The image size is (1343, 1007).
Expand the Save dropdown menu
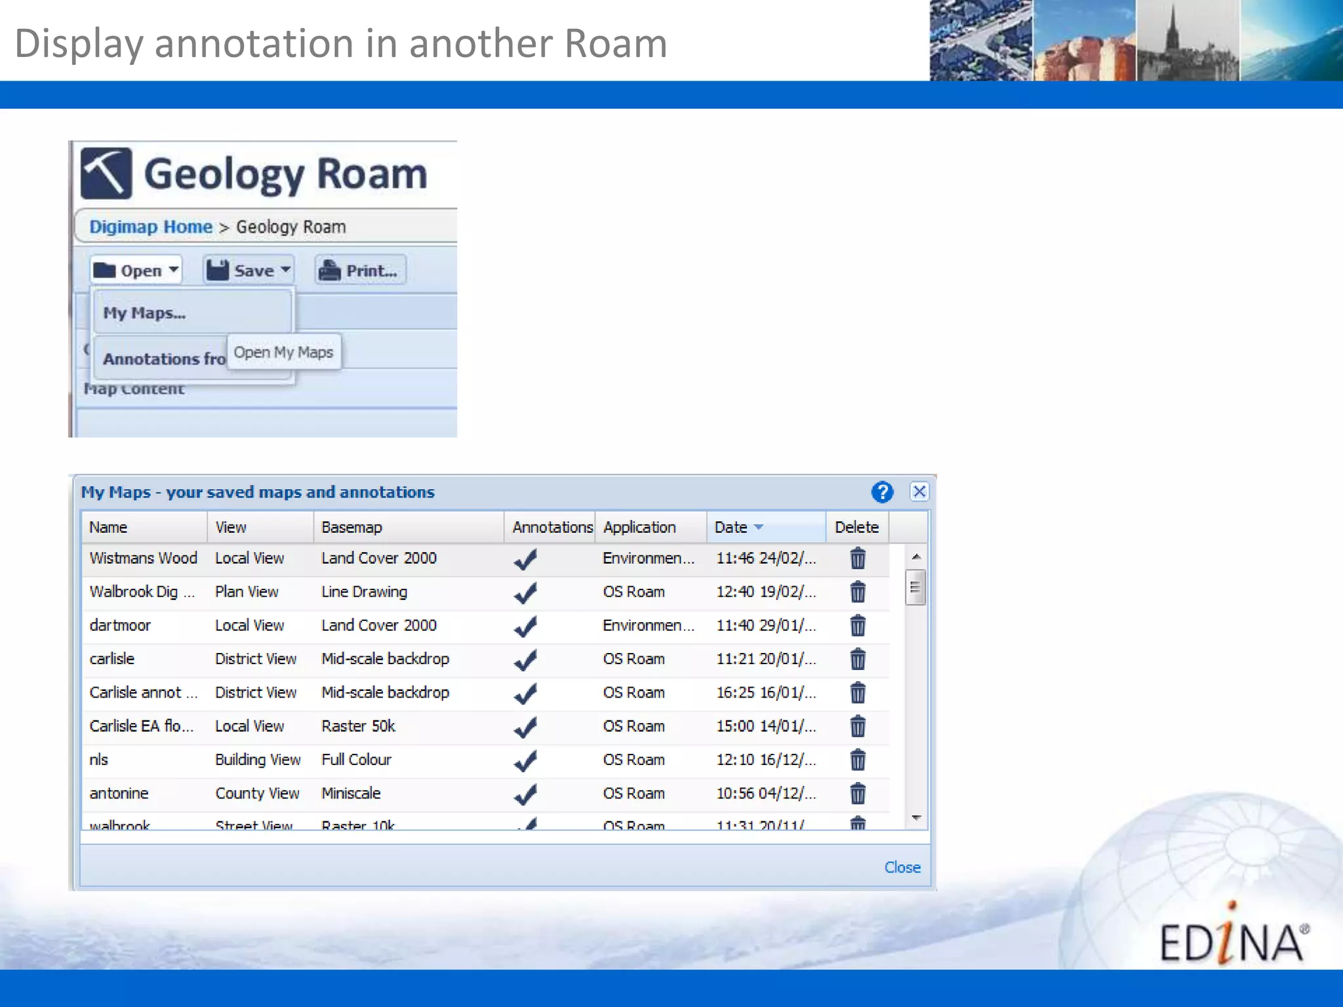249,270
